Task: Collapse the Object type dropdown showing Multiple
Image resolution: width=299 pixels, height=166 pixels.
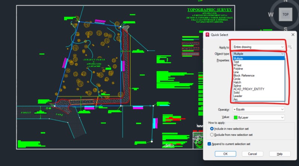Action: [x=259, y=54]
